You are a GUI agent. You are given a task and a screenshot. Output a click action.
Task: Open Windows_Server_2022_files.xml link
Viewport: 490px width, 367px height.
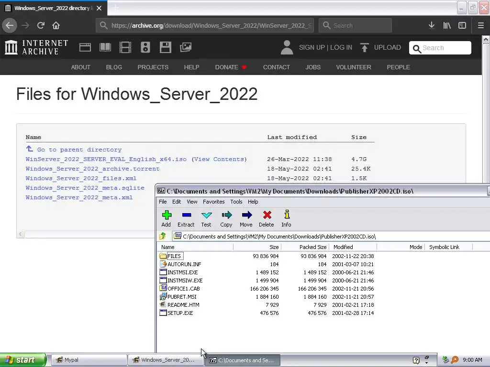point(81,179)
